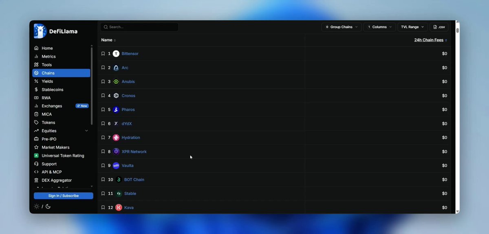Click the Metrics bar-chart icon
The image size is (489, 234).
click(36, 57)
